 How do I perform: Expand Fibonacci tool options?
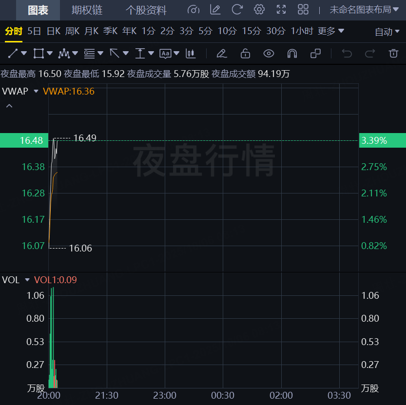coord(100,53)
